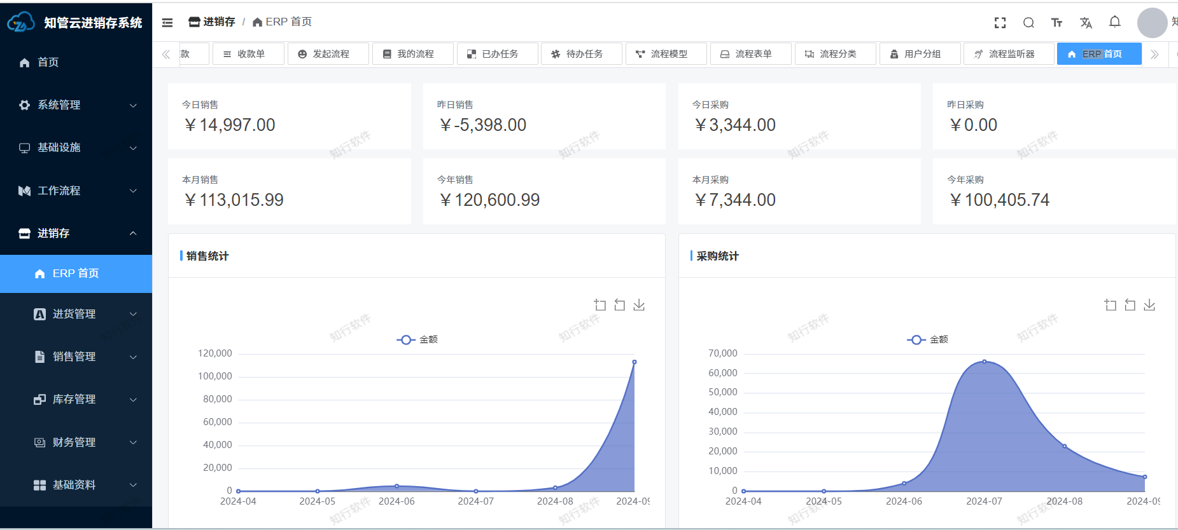Switch to the 待办任务 tab
Viewport: 1178px width, 530px height.
click(x=581, y=54)
